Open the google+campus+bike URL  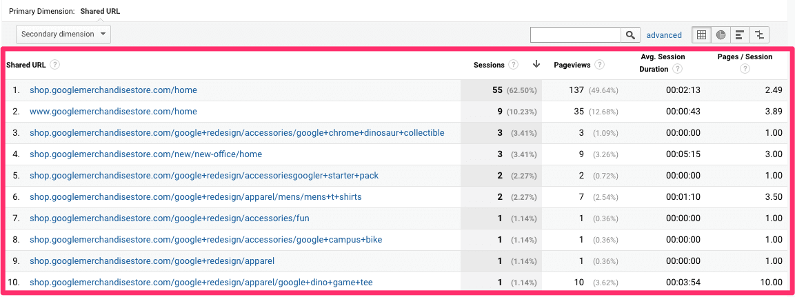coord(206,240)
